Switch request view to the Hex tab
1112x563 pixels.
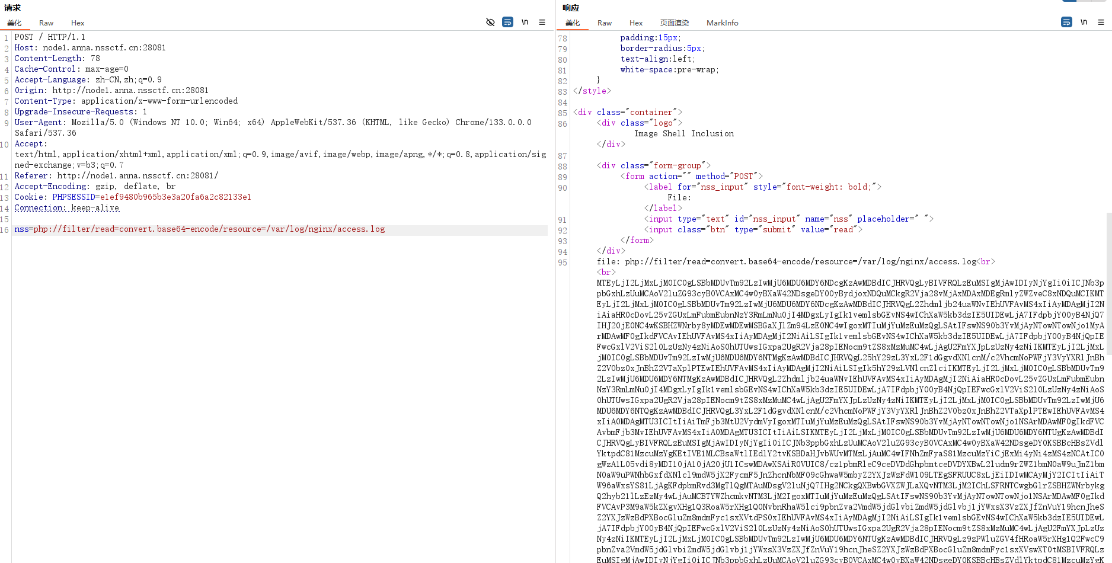pos(78,23)
